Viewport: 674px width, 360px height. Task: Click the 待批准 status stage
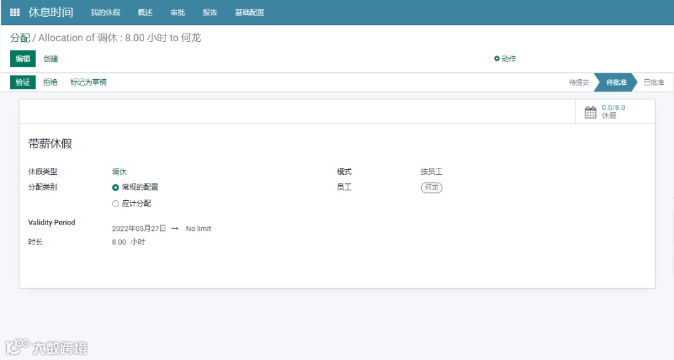pyautogui.click(x=616, y=82)
